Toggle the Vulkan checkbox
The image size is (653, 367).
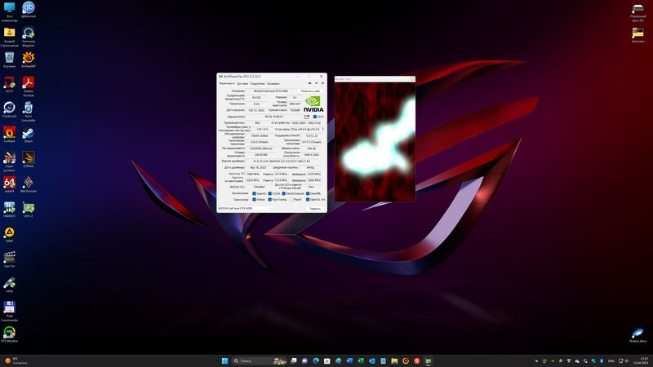click(x=254, y=200)
